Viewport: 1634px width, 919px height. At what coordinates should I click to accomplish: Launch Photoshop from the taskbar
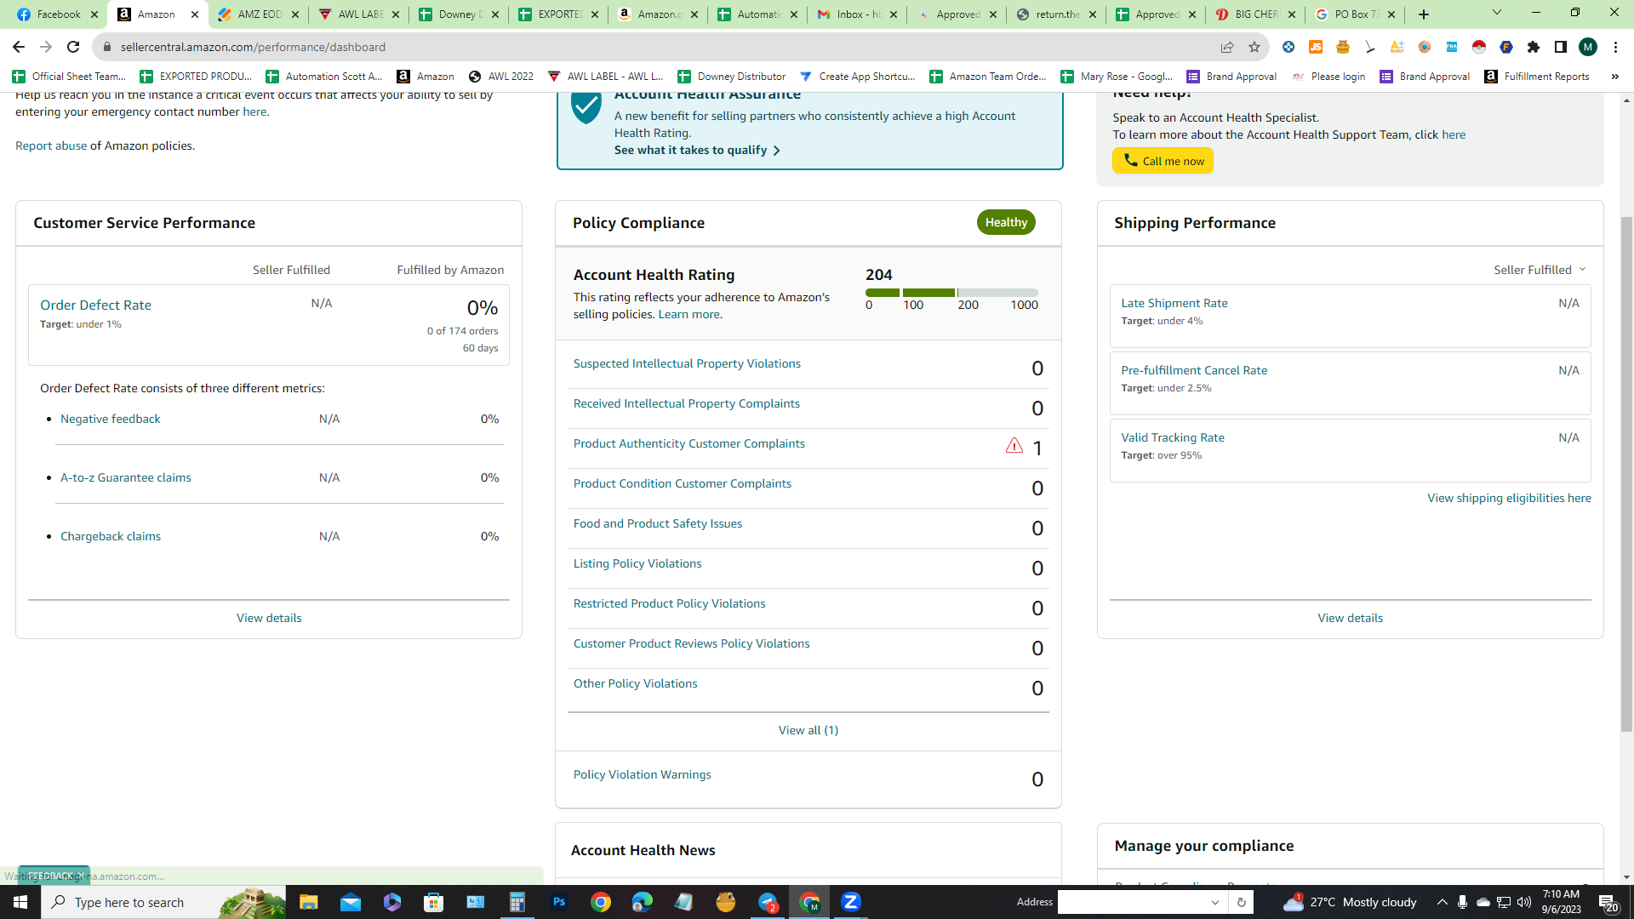click(559, 902)
